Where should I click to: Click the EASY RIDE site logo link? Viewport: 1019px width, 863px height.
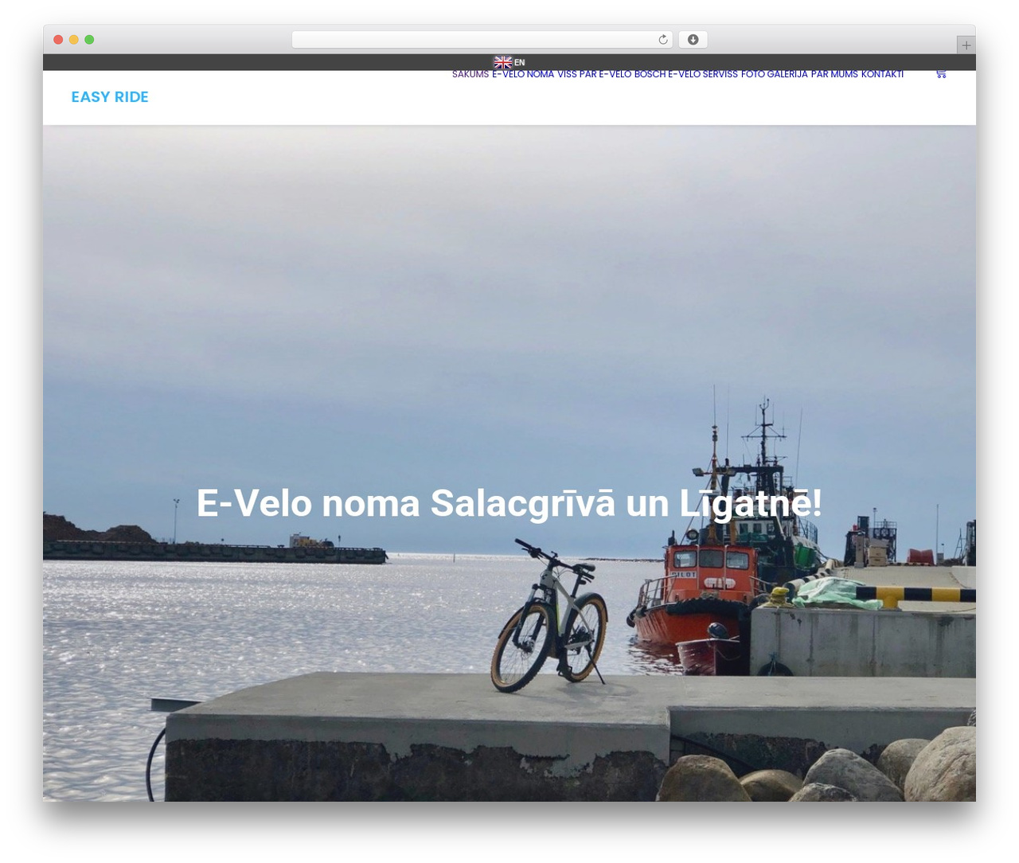coord(110,97)
